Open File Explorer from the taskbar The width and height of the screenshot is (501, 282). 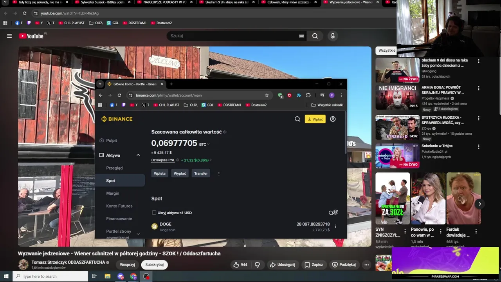108,276
